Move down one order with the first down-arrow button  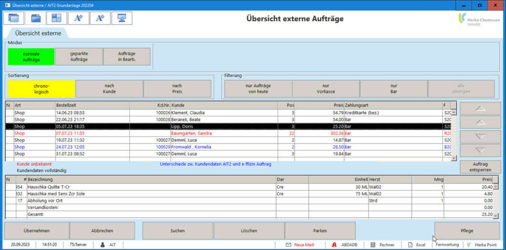[480, 137]
